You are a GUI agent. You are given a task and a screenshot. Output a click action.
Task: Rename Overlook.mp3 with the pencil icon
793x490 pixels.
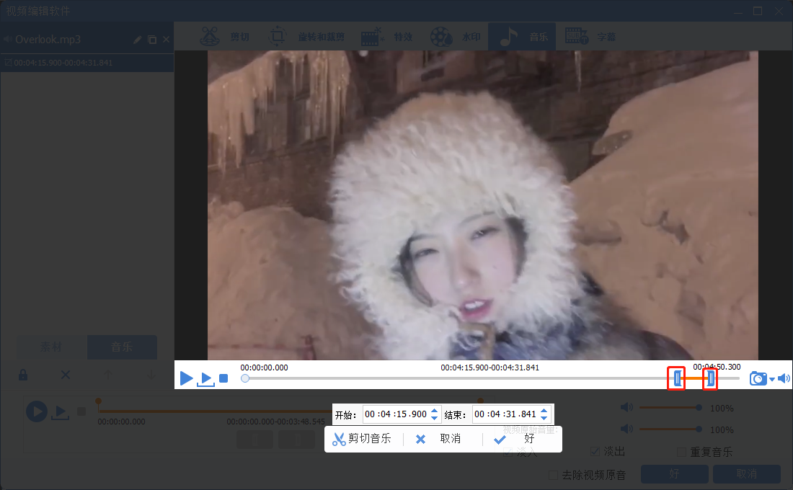click(x=137, y=40)
